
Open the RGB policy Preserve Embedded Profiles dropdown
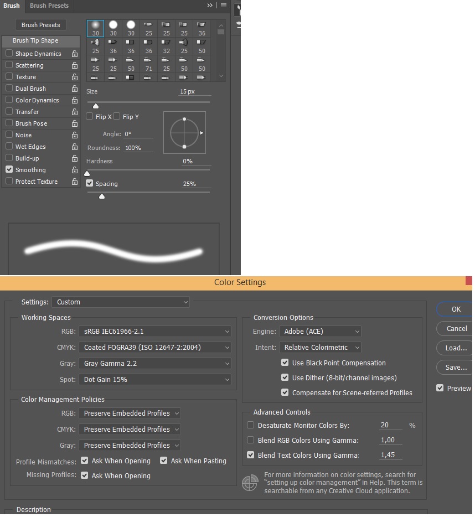click(130, 413)
